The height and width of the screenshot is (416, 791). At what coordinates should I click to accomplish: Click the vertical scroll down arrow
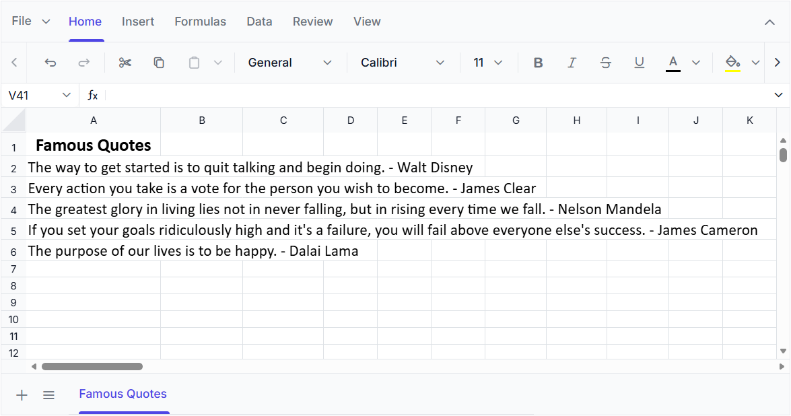(783, 351)
